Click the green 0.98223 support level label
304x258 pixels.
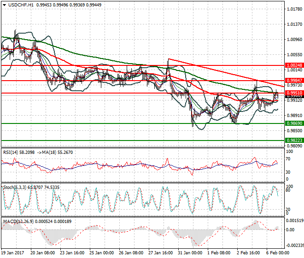(x=294, y=140)
